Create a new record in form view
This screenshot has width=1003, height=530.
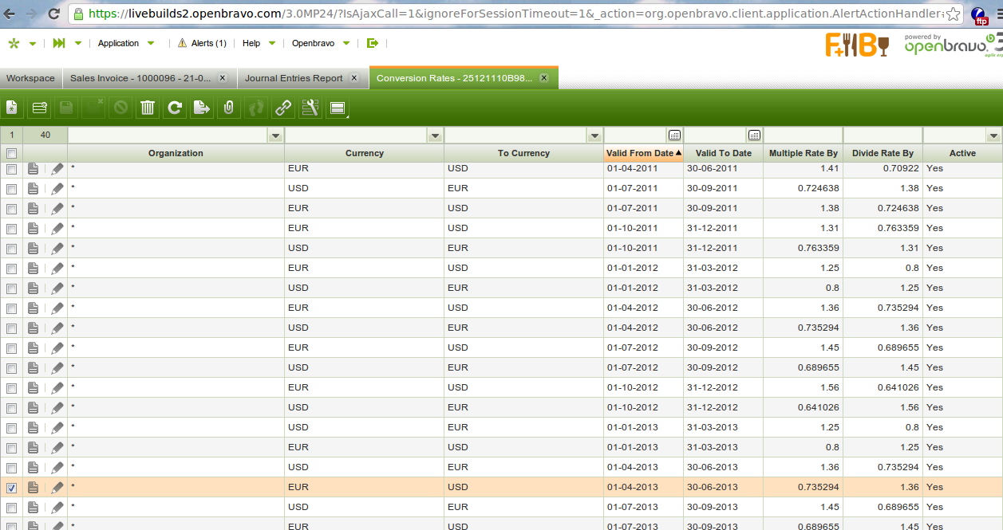(12, 108)
